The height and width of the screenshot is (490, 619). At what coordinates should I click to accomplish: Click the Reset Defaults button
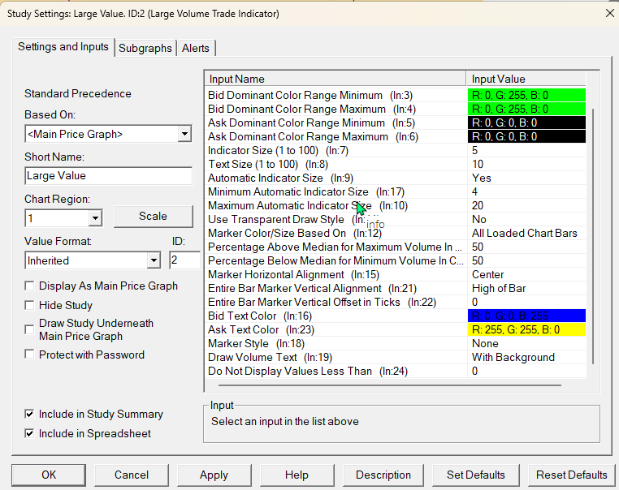tap(571, 475)
